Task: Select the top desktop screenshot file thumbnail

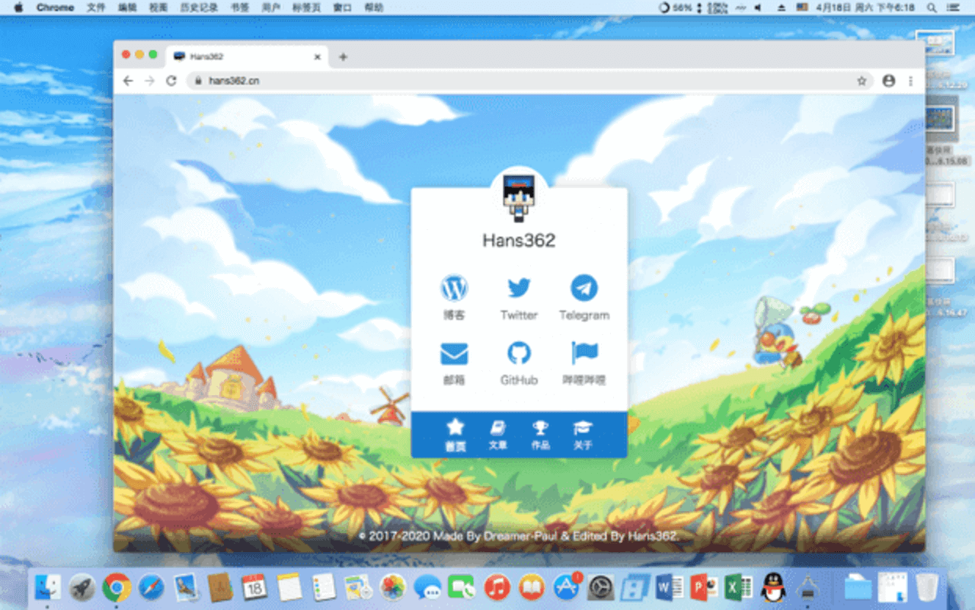Action: tap(935, 42)
